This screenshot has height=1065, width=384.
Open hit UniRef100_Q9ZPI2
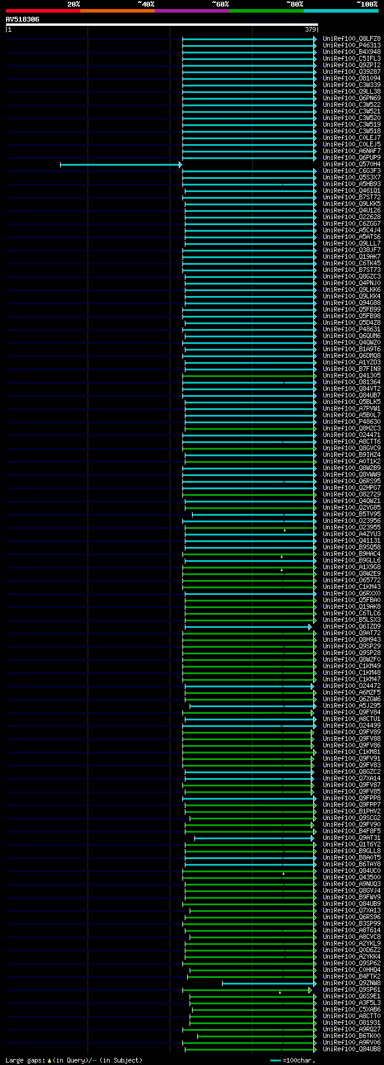pyautogui.click(x=352, y=65)
